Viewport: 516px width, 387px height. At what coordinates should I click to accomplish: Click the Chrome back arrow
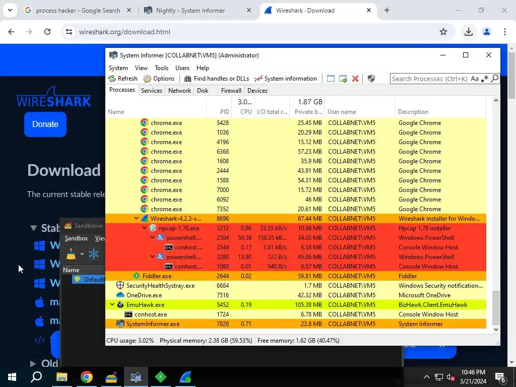[x=11, y=32]
